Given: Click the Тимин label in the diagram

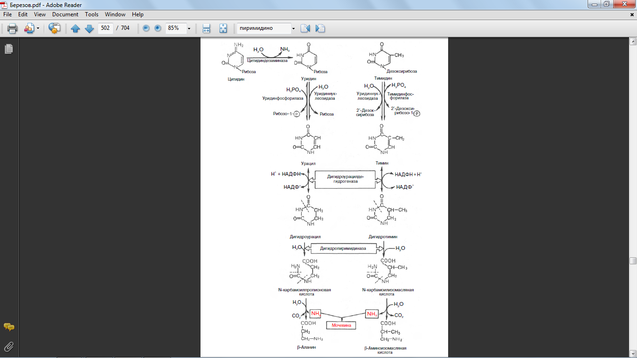Looking at the screenshot, I should (382, 164).
